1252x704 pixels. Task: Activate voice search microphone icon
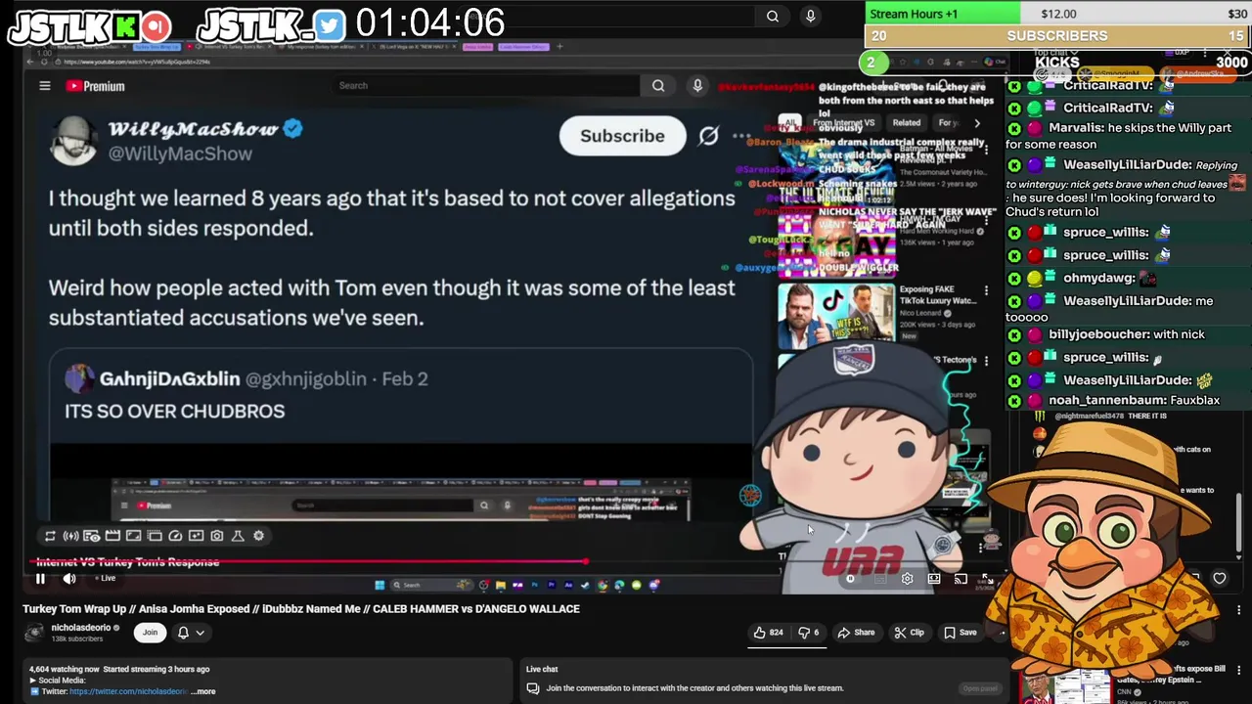coord(697,85)
